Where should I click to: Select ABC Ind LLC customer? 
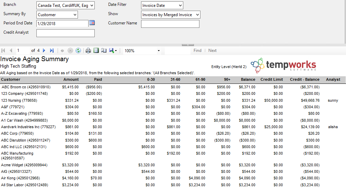point(24,147)
